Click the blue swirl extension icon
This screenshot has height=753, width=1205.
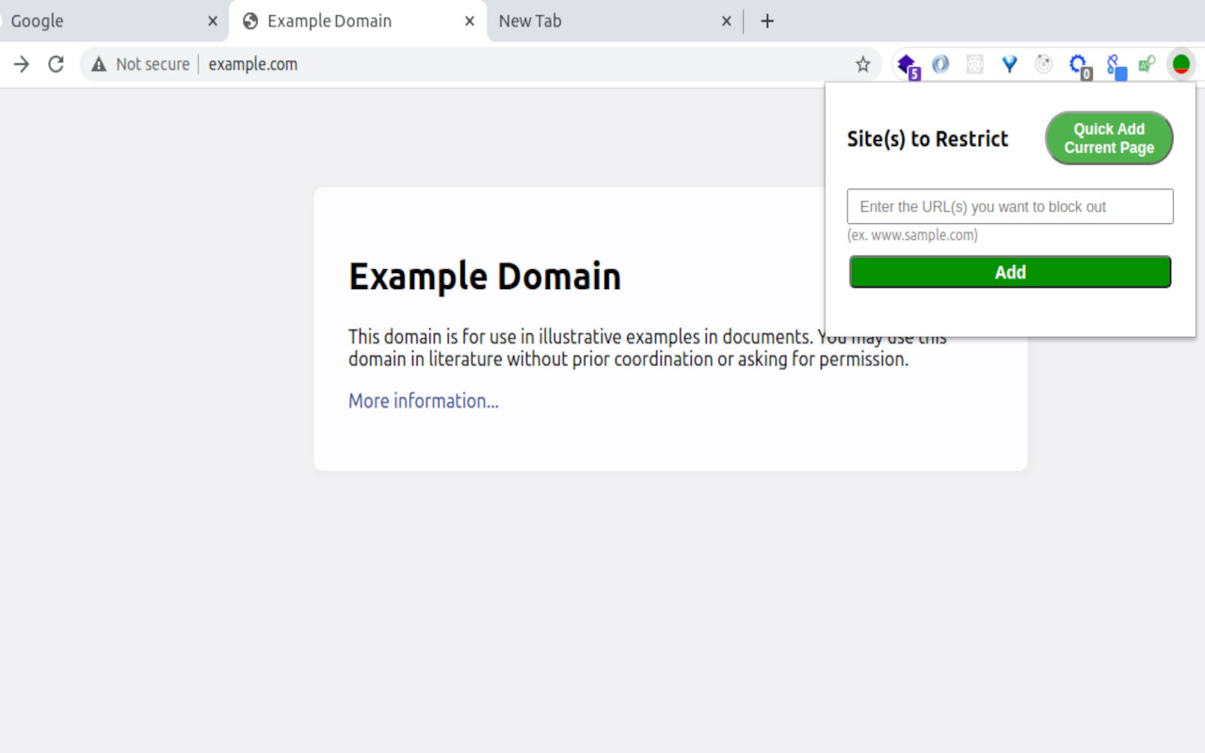940,64
